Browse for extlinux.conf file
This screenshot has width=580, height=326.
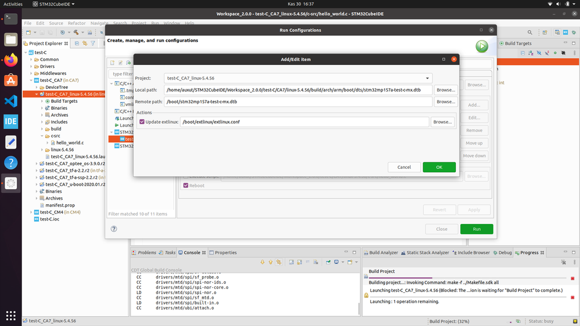coord(442,122)
